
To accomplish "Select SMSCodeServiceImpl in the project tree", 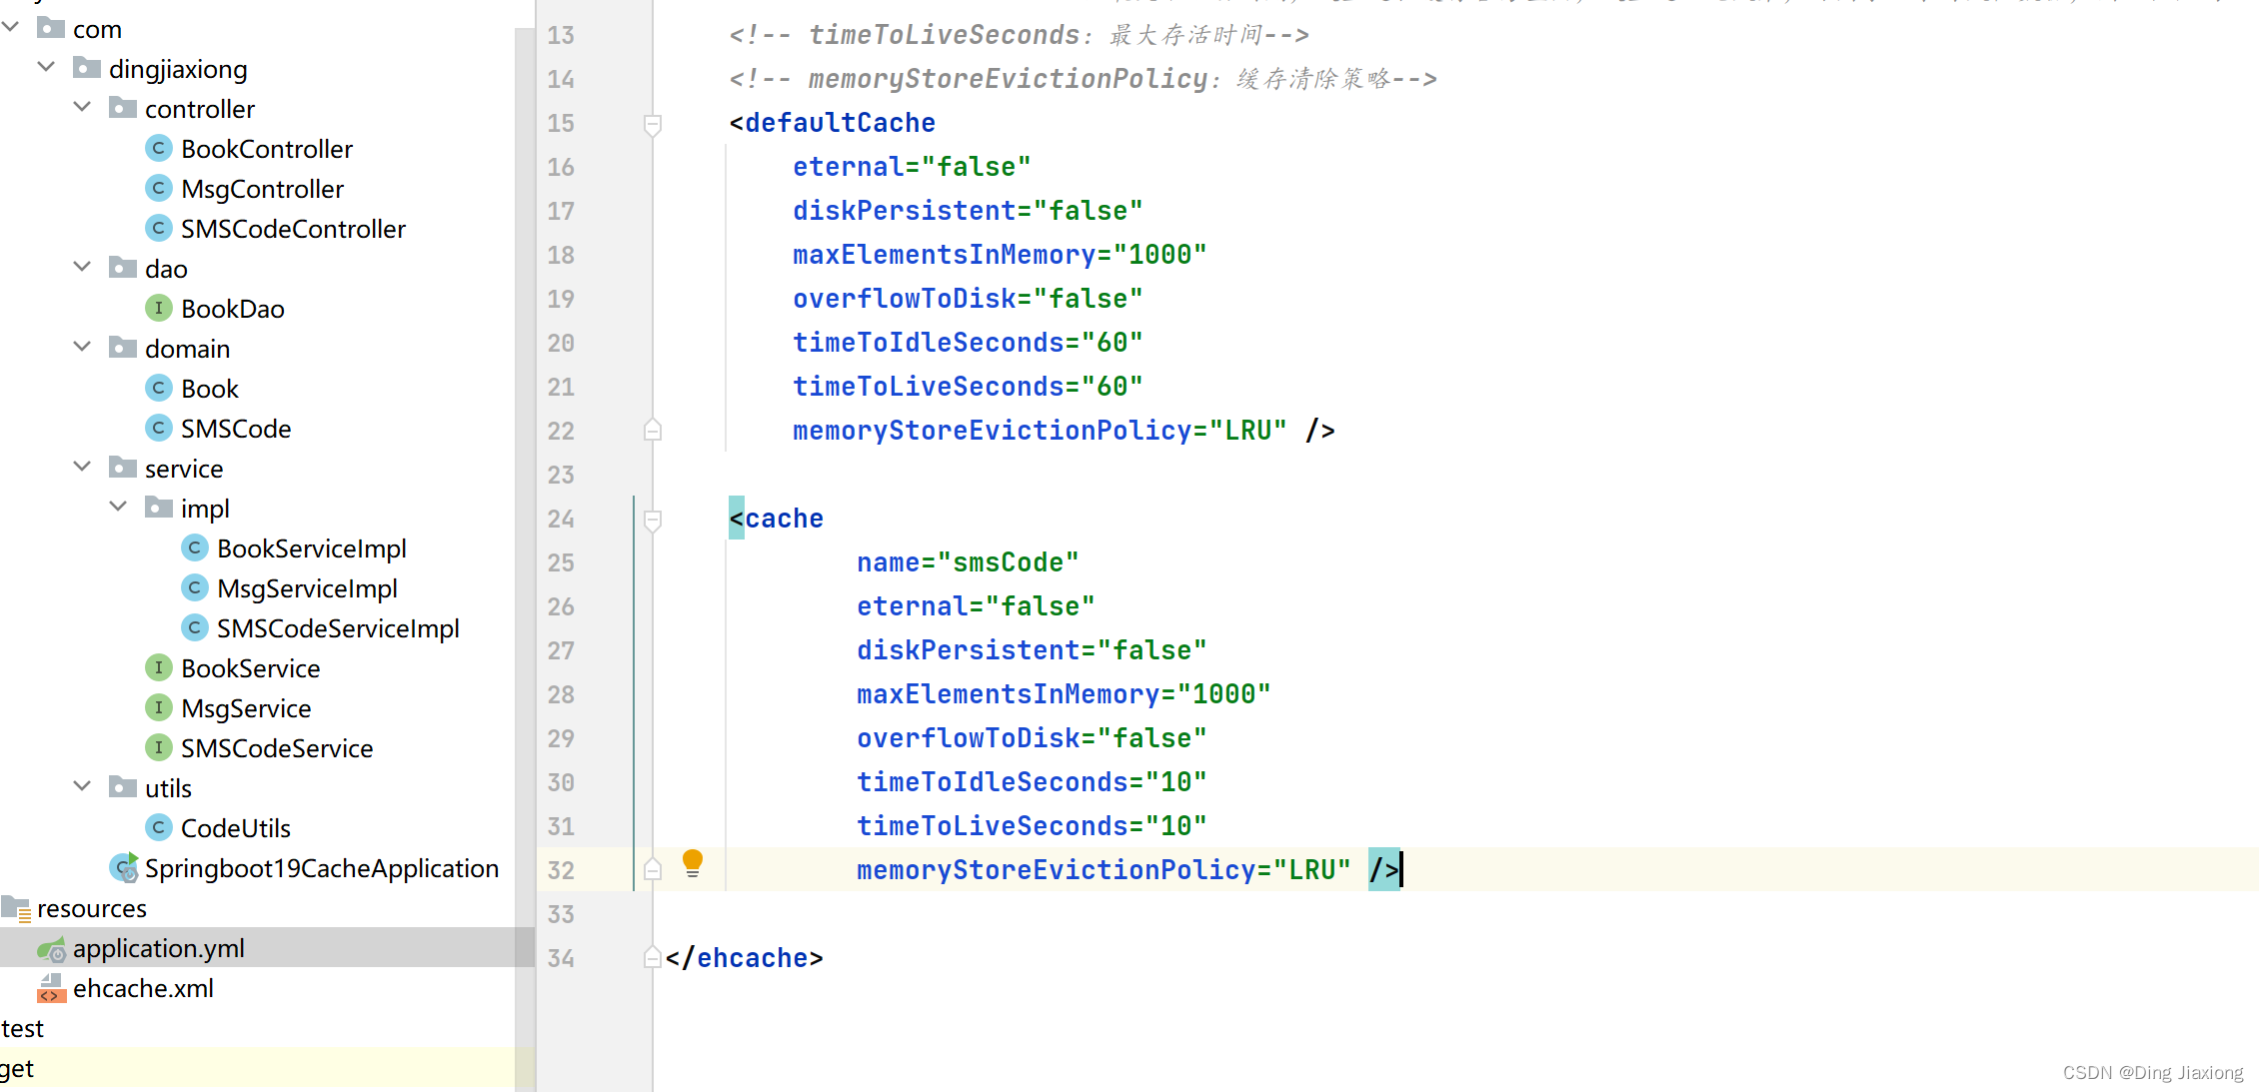I will (338, 628).
